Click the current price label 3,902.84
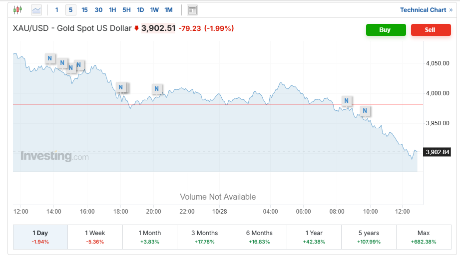460x261 pixels. coord(437,152)
